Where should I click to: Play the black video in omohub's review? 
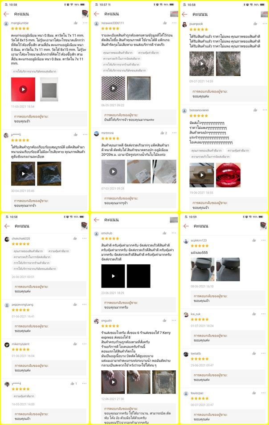113,276
